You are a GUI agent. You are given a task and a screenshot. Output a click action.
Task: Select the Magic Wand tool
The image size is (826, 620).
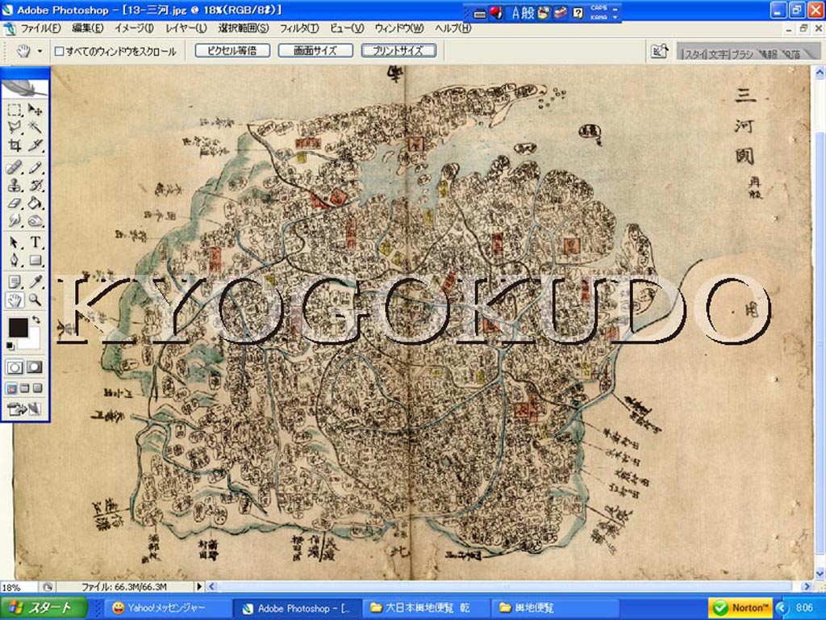[35, 128]
